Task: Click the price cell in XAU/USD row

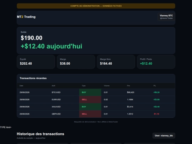Action: click(x=130, y=107)
